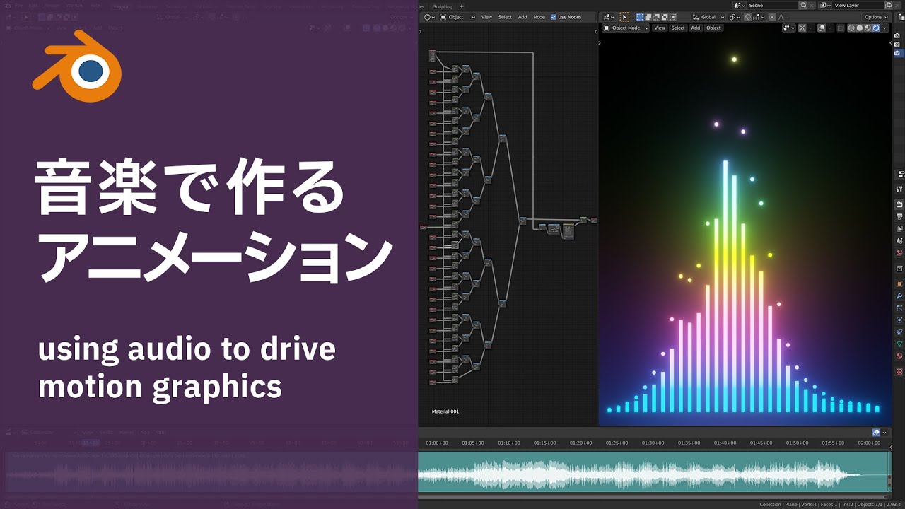Open the Output properties tab
This screenshot has height=509, width=905.
coord(899,216)
